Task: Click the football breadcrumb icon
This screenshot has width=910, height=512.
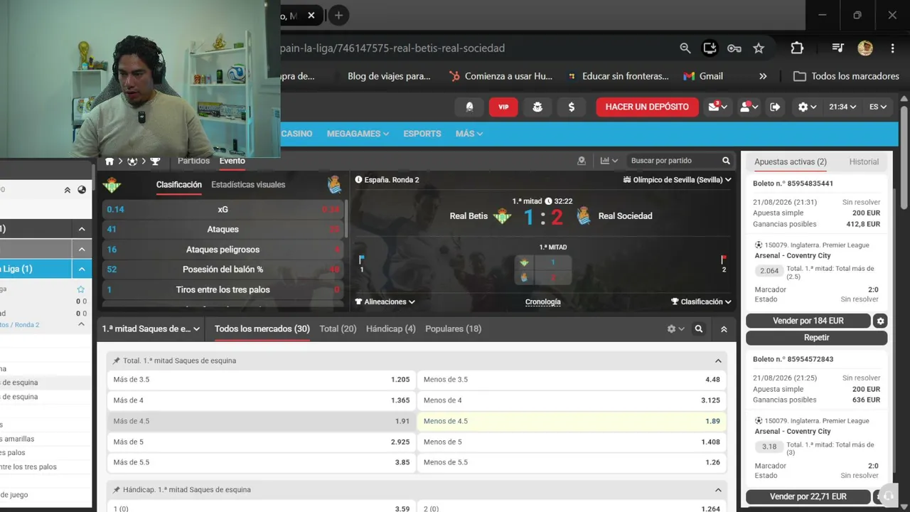Action: coord(132,161)
